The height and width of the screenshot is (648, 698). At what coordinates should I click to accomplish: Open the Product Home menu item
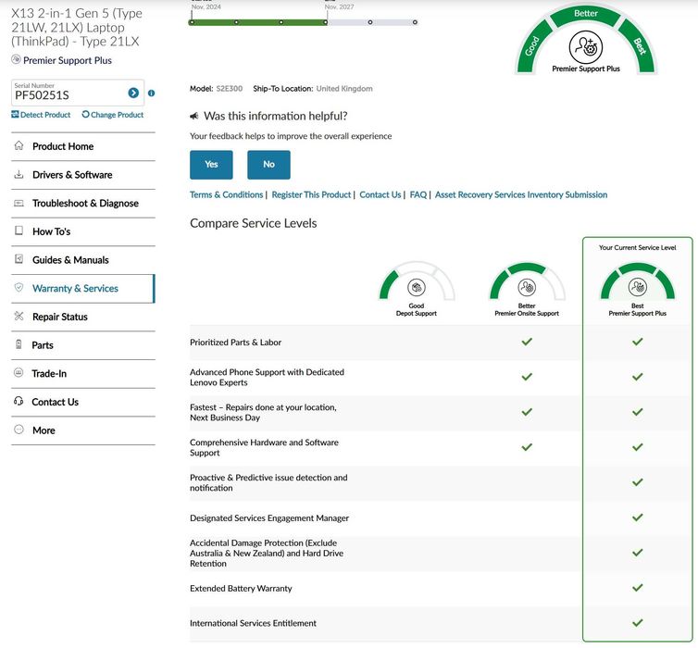62,146
